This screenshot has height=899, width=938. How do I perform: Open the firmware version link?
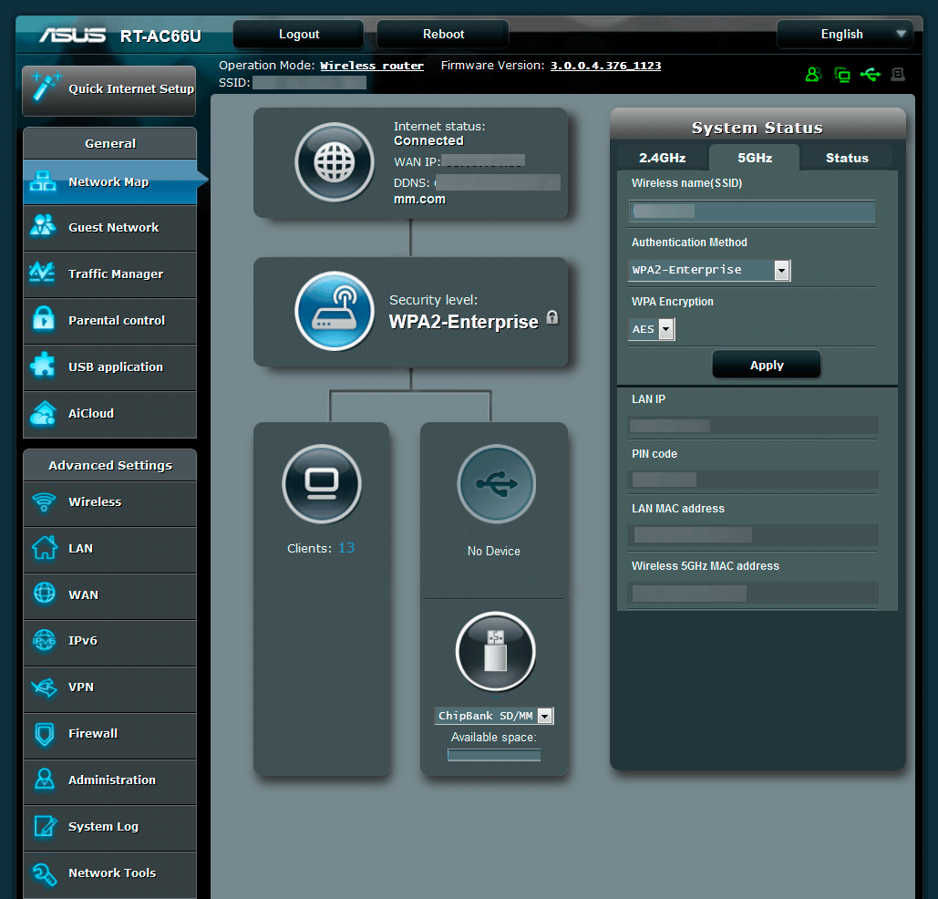[605, 66]
